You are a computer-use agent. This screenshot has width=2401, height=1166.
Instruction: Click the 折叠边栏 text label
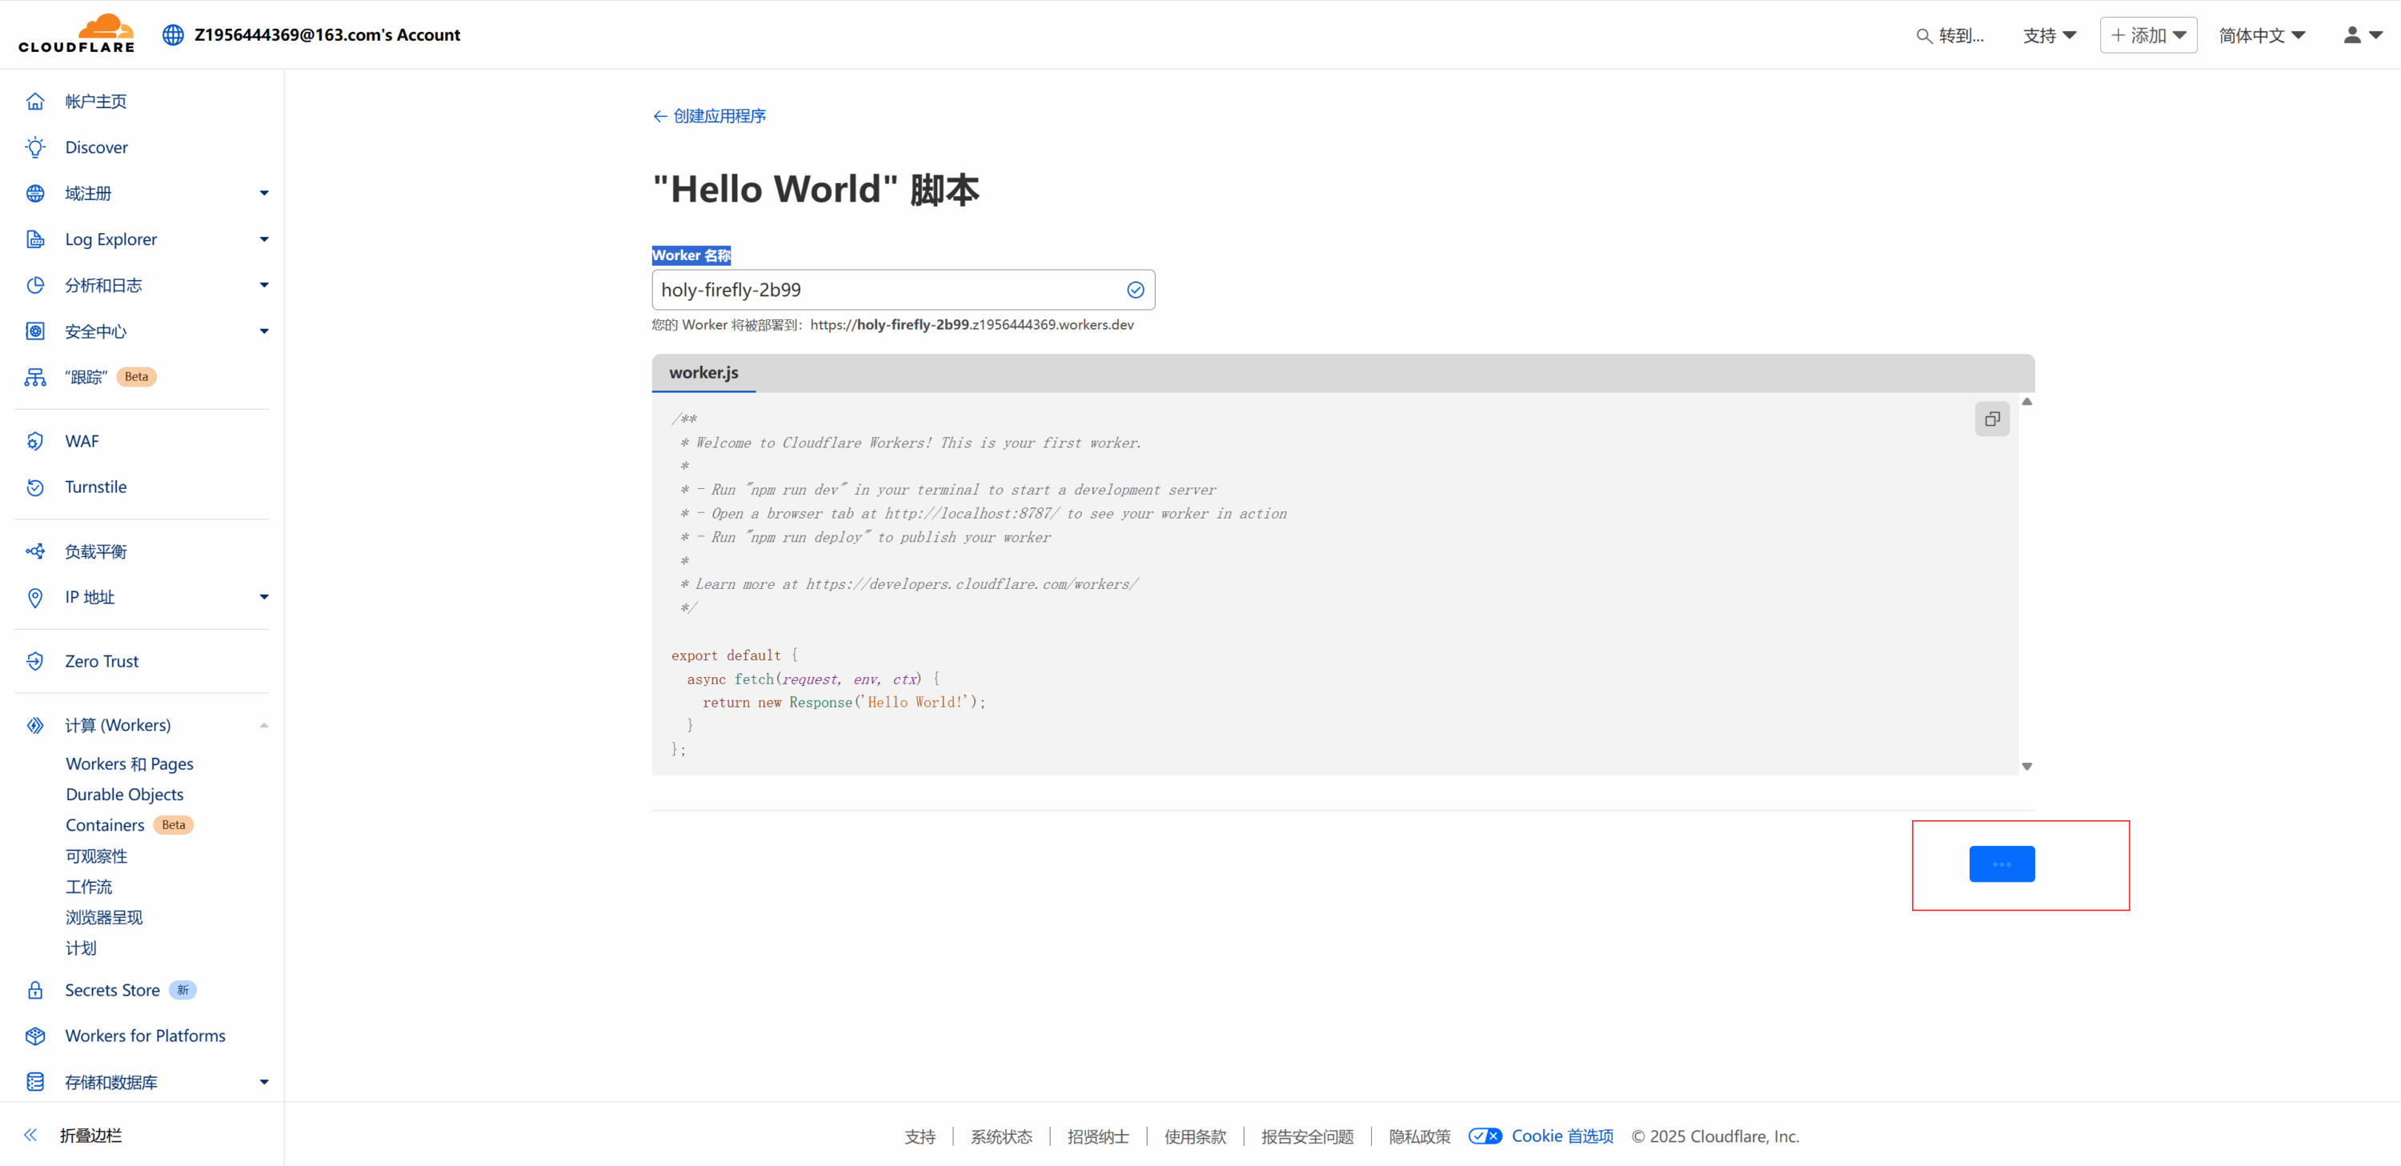90,1136
